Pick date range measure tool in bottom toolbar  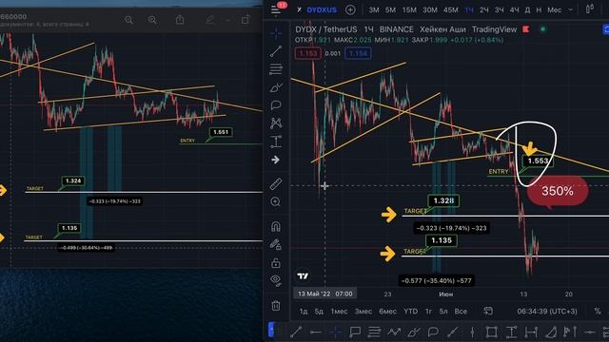[531, 332]
